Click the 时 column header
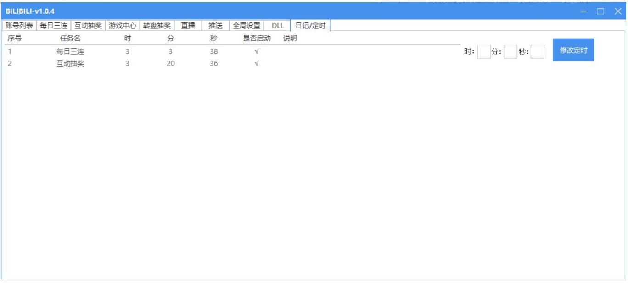628x290 pixels. 128,39
